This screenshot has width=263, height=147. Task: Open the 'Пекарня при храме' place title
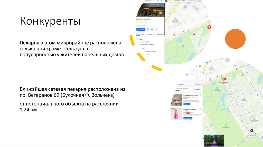(x=143, y=19)
